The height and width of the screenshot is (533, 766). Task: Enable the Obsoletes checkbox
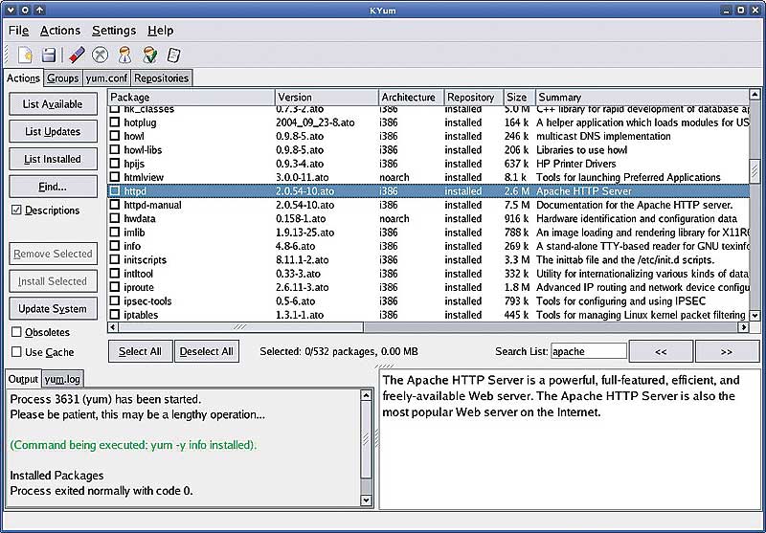tap(16, 332)
